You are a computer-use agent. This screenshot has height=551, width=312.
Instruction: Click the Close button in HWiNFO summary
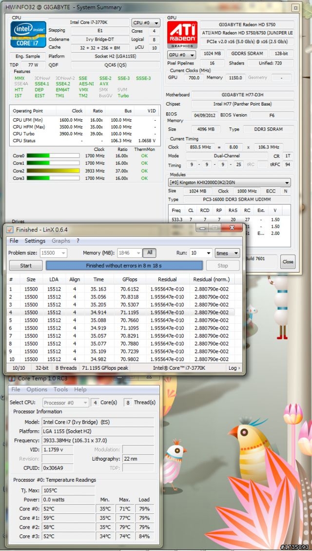coord(288,262)
